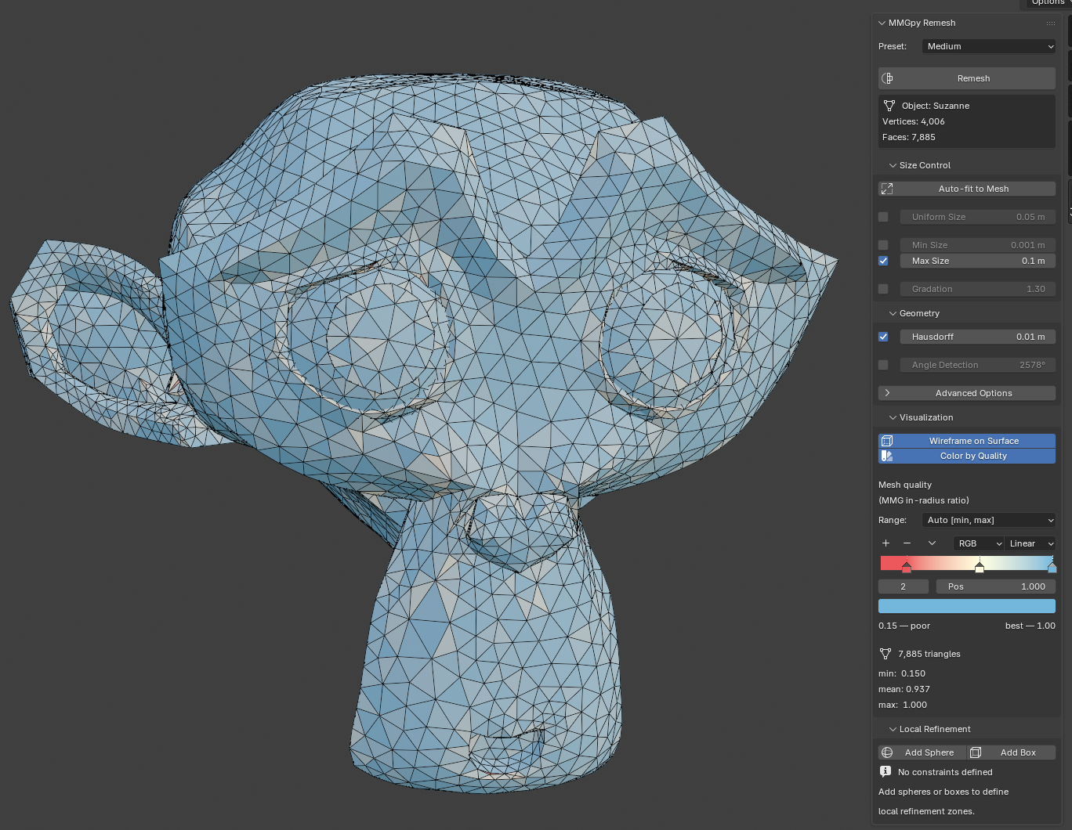Click the Pos 1.000 field
The width and height of the screenshot is (1072, 830).
pos(996,586)
